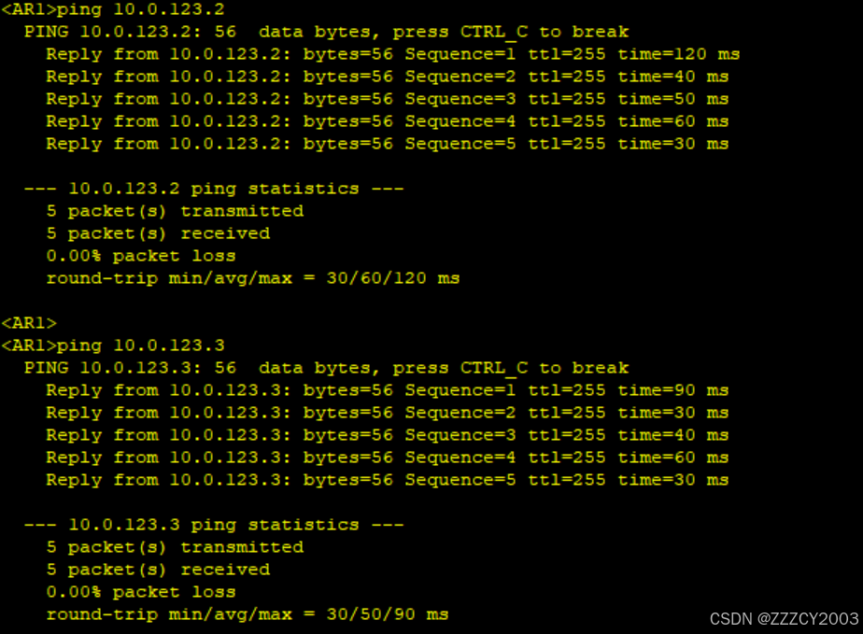Click "0.00% packet loss" under 10.0.123.3 statistics
Image resolution: width=863 pixels, height=634 pixels.
coord(141,592)
